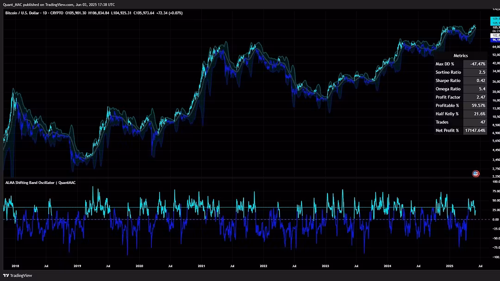Click the Half Kelly % label

pos(447,114)
